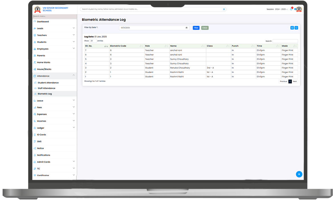Click the blue plus floating button
The width and height of the screenshot is (335, 200).
(299, 174)
